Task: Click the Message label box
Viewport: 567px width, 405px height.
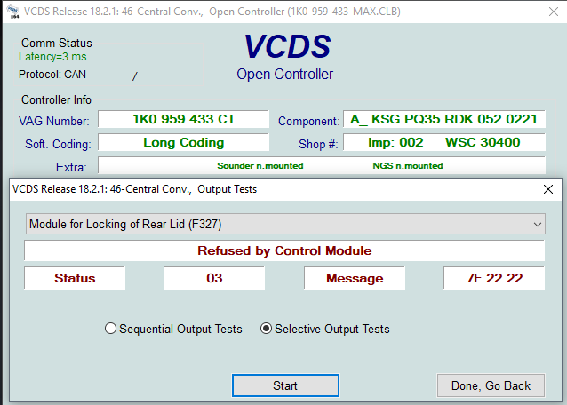Action: (x=355, y=278)
